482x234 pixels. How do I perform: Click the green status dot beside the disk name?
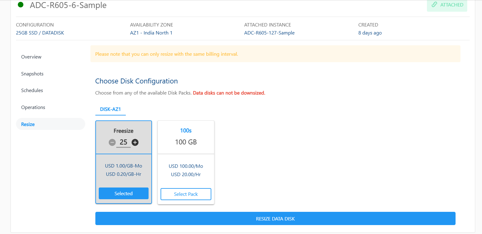(21, 5)
